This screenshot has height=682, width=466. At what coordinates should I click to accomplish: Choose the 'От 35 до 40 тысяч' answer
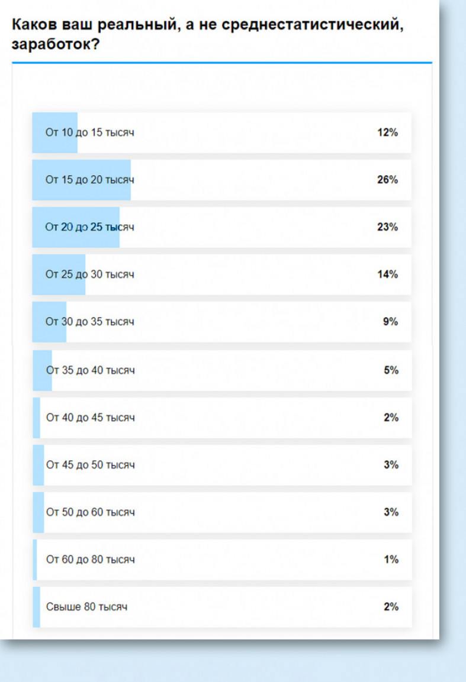click(x=222, y=370)
